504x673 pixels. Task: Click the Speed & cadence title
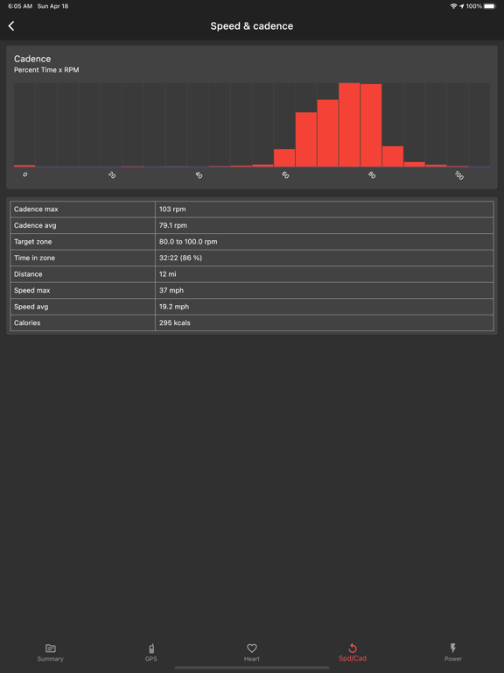pyautogui.click(x=252, y=25)
